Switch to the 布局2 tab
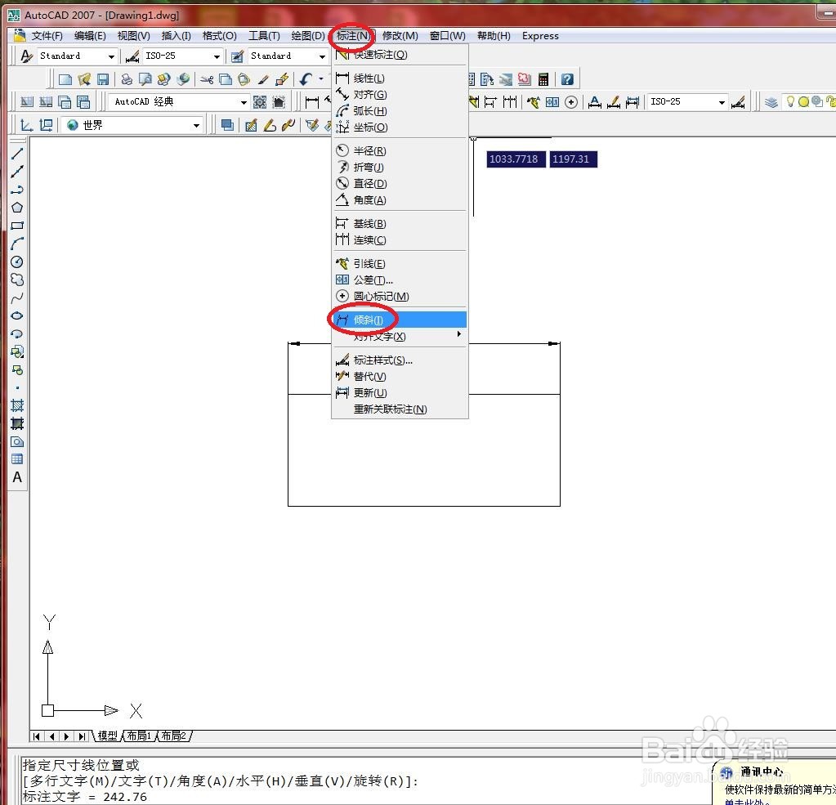Screen dimensions: 836x805 (174, 736)
